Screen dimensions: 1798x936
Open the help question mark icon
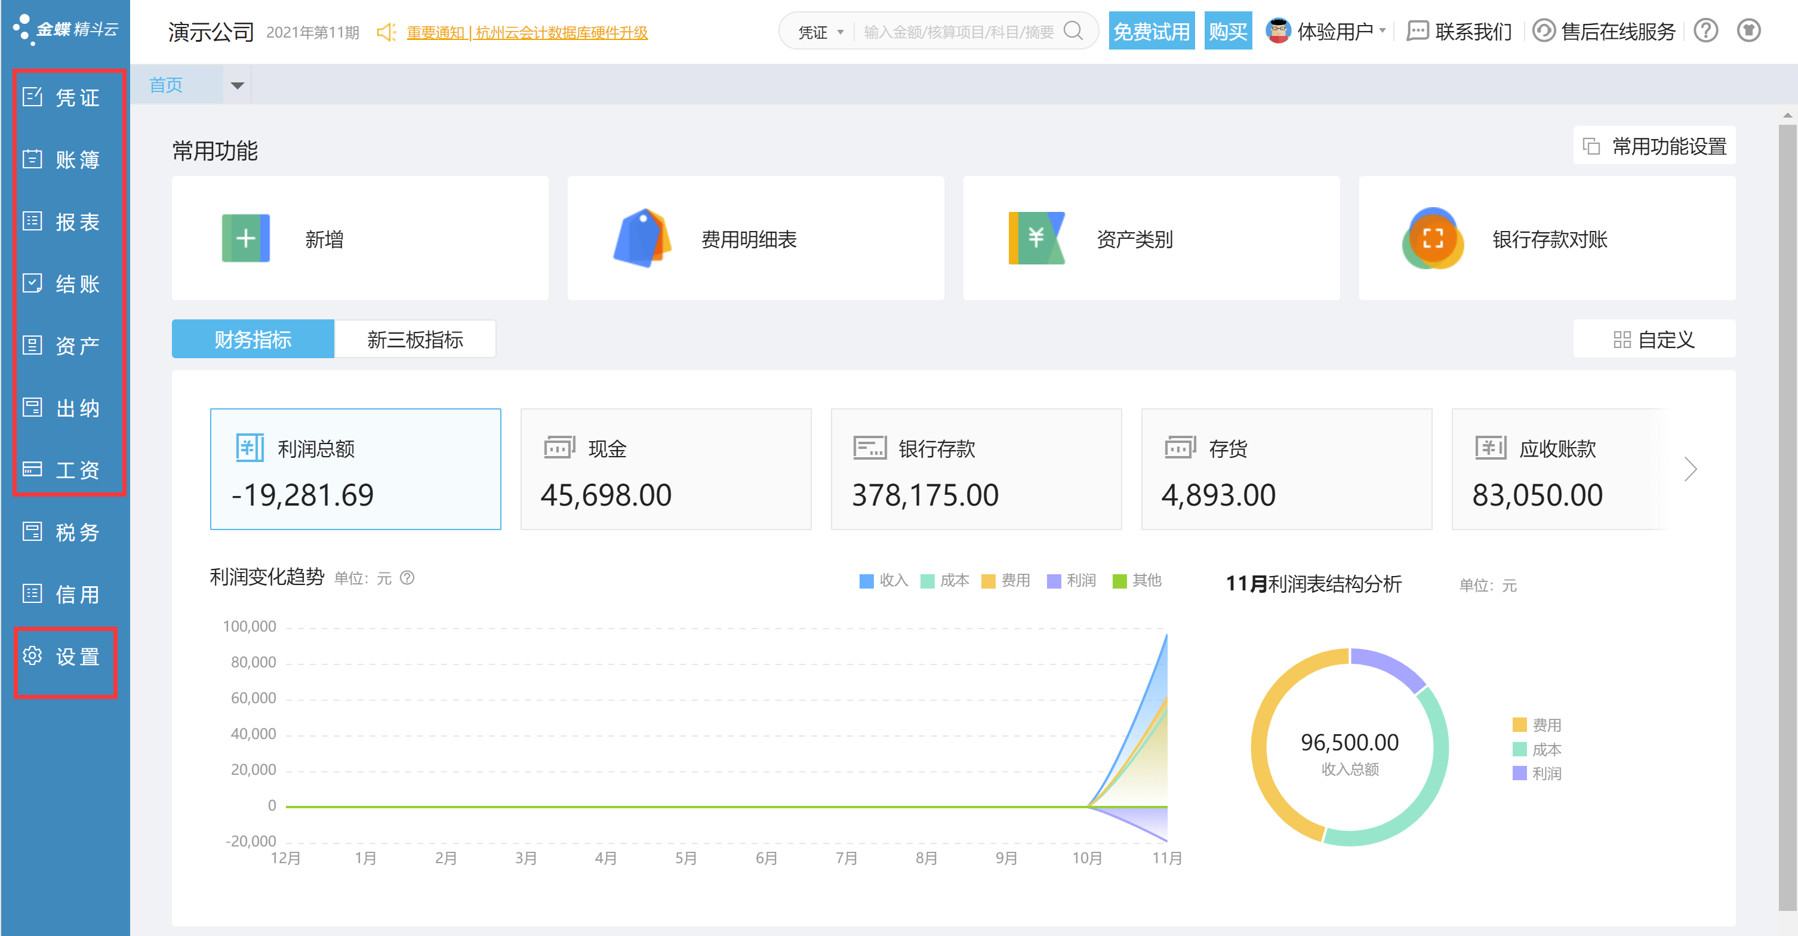[1706, 30]
